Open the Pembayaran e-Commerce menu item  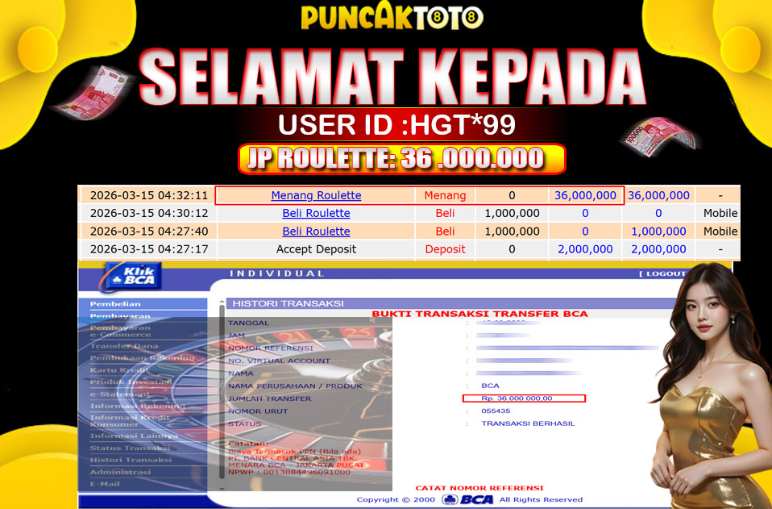120,331
